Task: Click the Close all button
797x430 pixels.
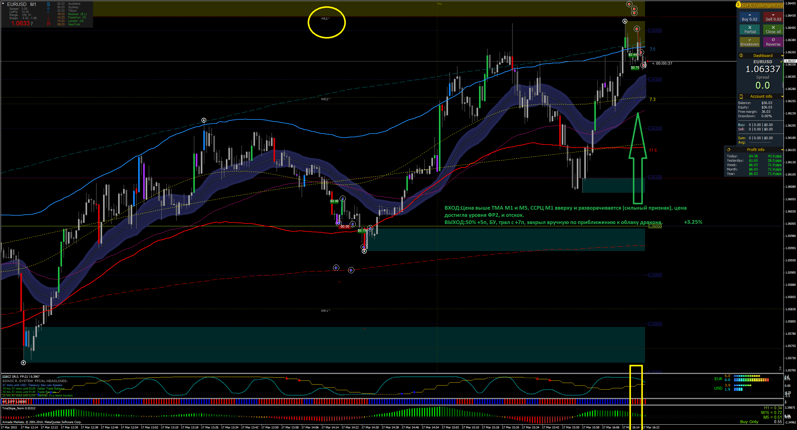Action: (773, 29)
